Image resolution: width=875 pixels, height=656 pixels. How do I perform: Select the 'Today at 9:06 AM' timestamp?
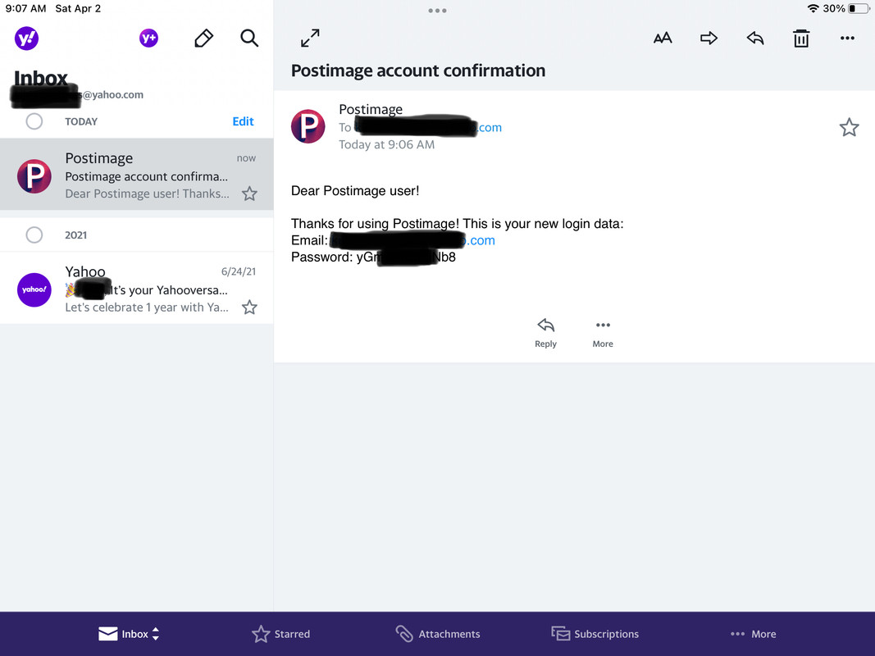coord(387,144)
